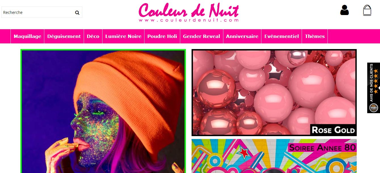Open the Soirée Année 80 banner
This screenshot has height=173, width=380.
point(274,156)
